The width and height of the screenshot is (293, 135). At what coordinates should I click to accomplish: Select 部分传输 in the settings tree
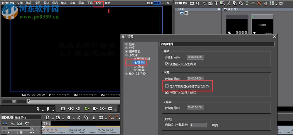pos(139,70)
